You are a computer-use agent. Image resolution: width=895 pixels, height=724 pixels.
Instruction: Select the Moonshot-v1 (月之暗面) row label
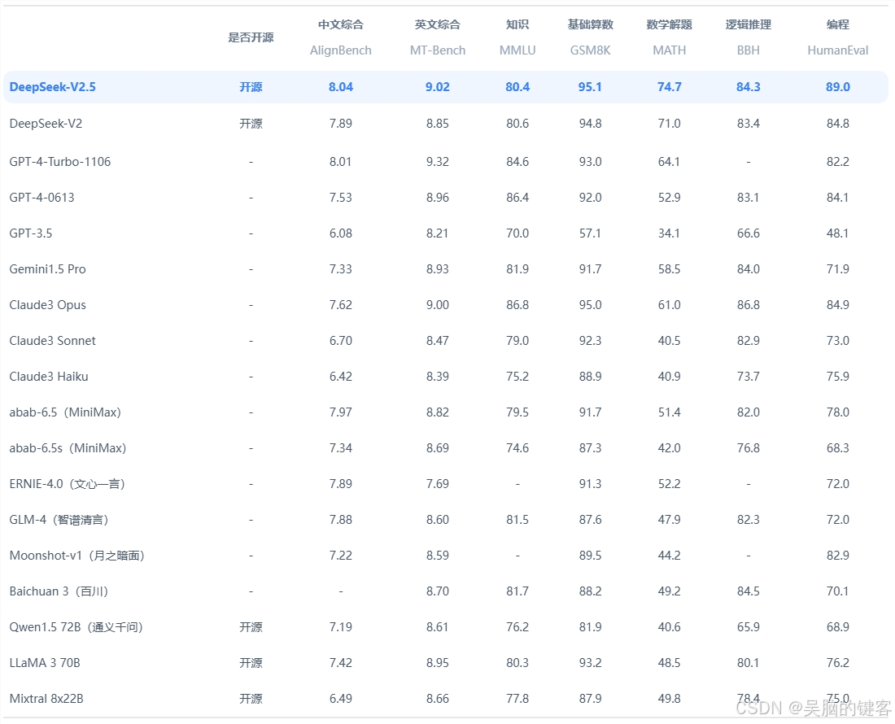coord(77,556)
